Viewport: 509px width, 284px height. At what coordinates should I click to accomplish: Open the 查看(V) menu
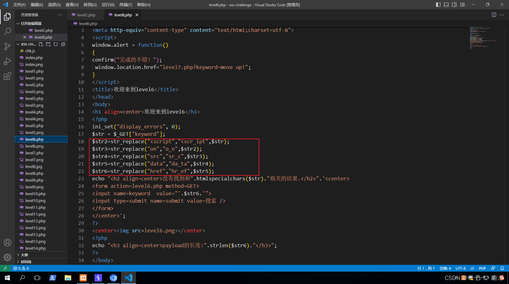point(72,5)
